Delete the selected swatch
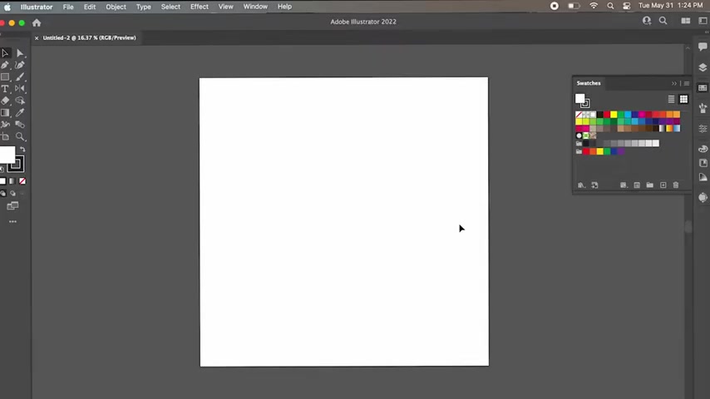Screen dimensions: 710x399 676,185
